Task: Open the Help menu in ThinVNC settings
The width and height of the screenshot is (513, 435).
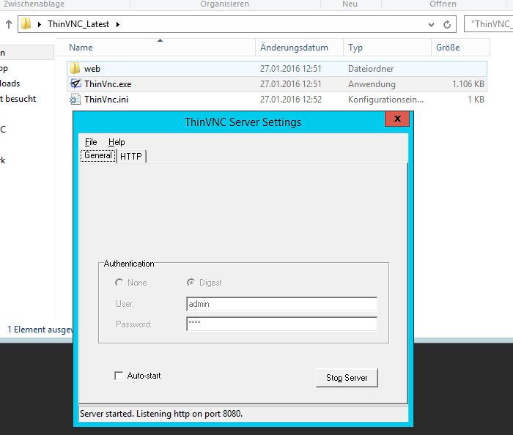Action: coord(117,142)
